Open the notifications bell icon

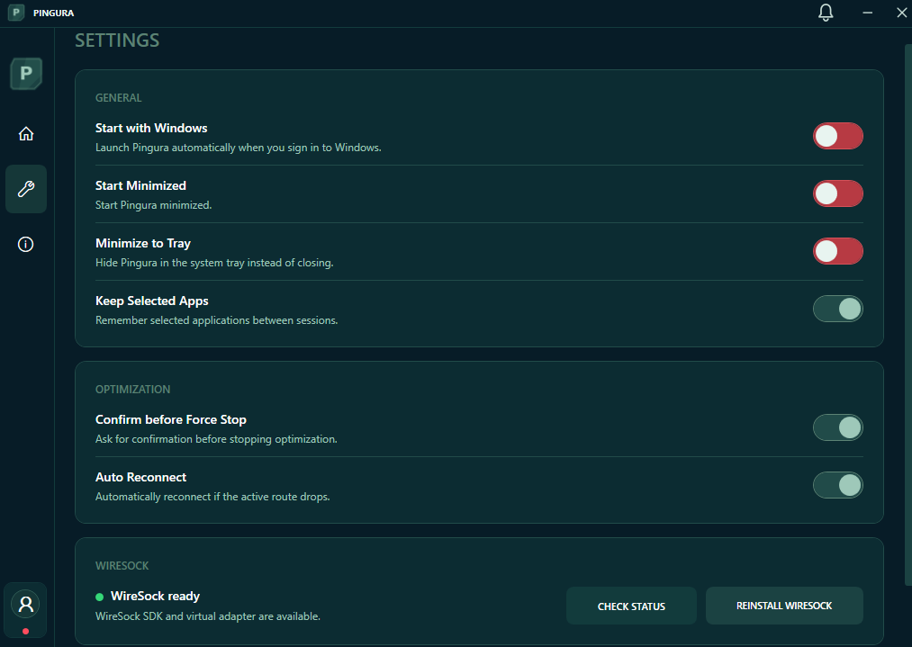tap(826, 13)
